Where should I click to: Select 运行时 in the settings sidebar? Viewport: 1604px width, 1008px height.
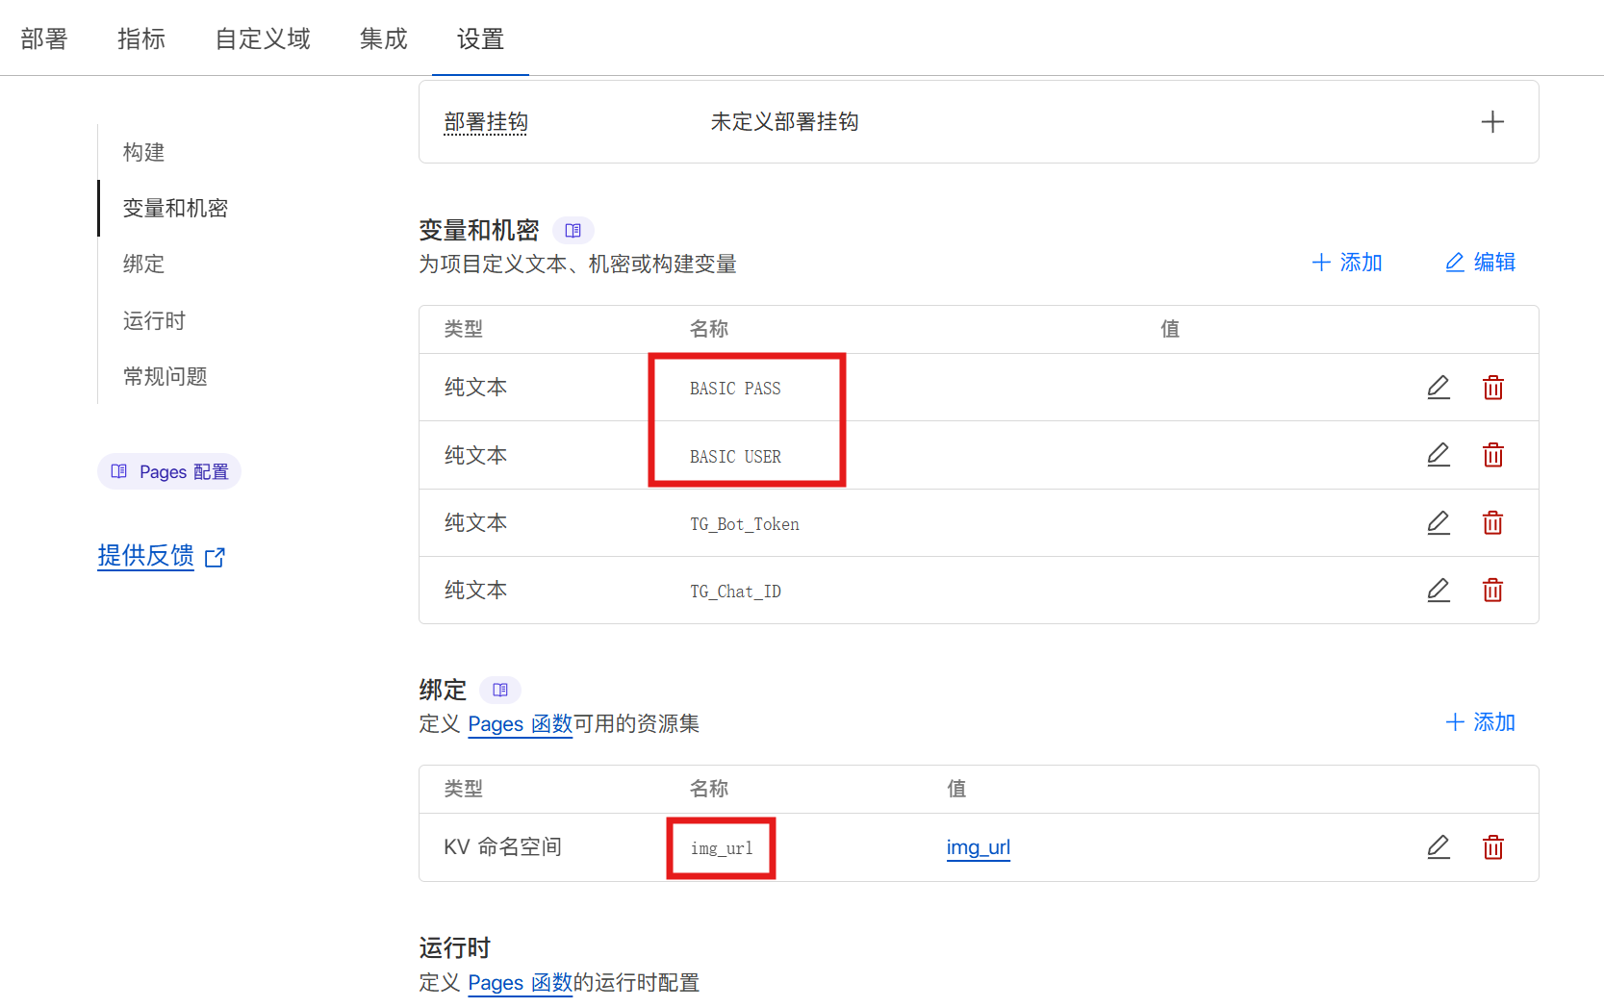click(x=153, y=320)
